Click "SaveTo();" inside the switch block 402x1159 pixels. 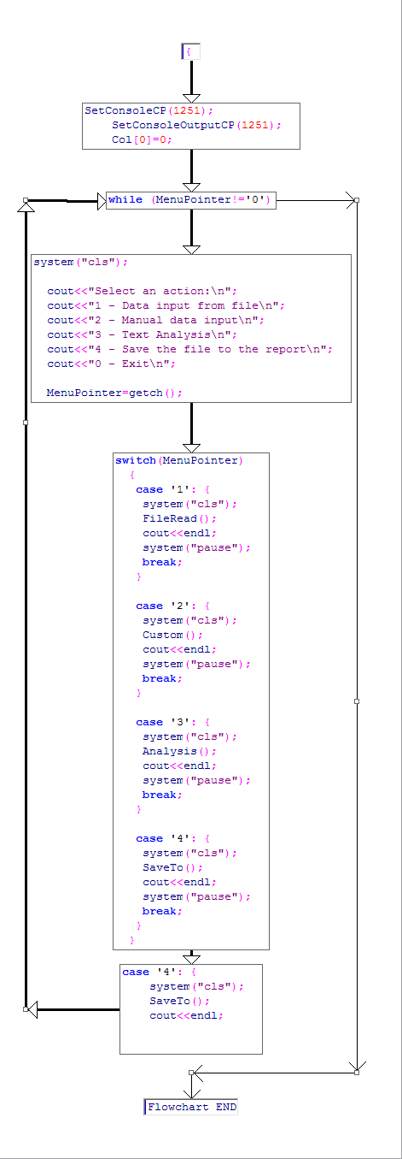(173, 867)
